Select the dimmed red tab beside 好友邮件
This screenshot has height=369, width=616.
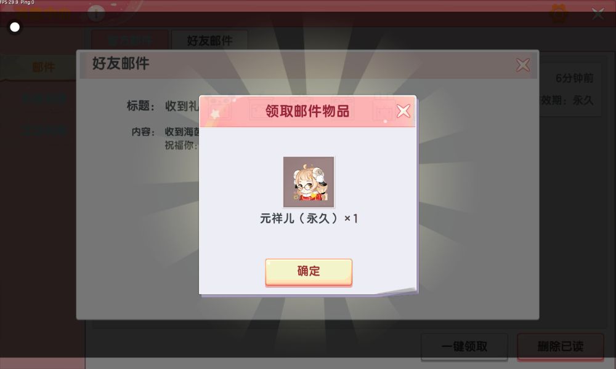(x=130, y=40)
